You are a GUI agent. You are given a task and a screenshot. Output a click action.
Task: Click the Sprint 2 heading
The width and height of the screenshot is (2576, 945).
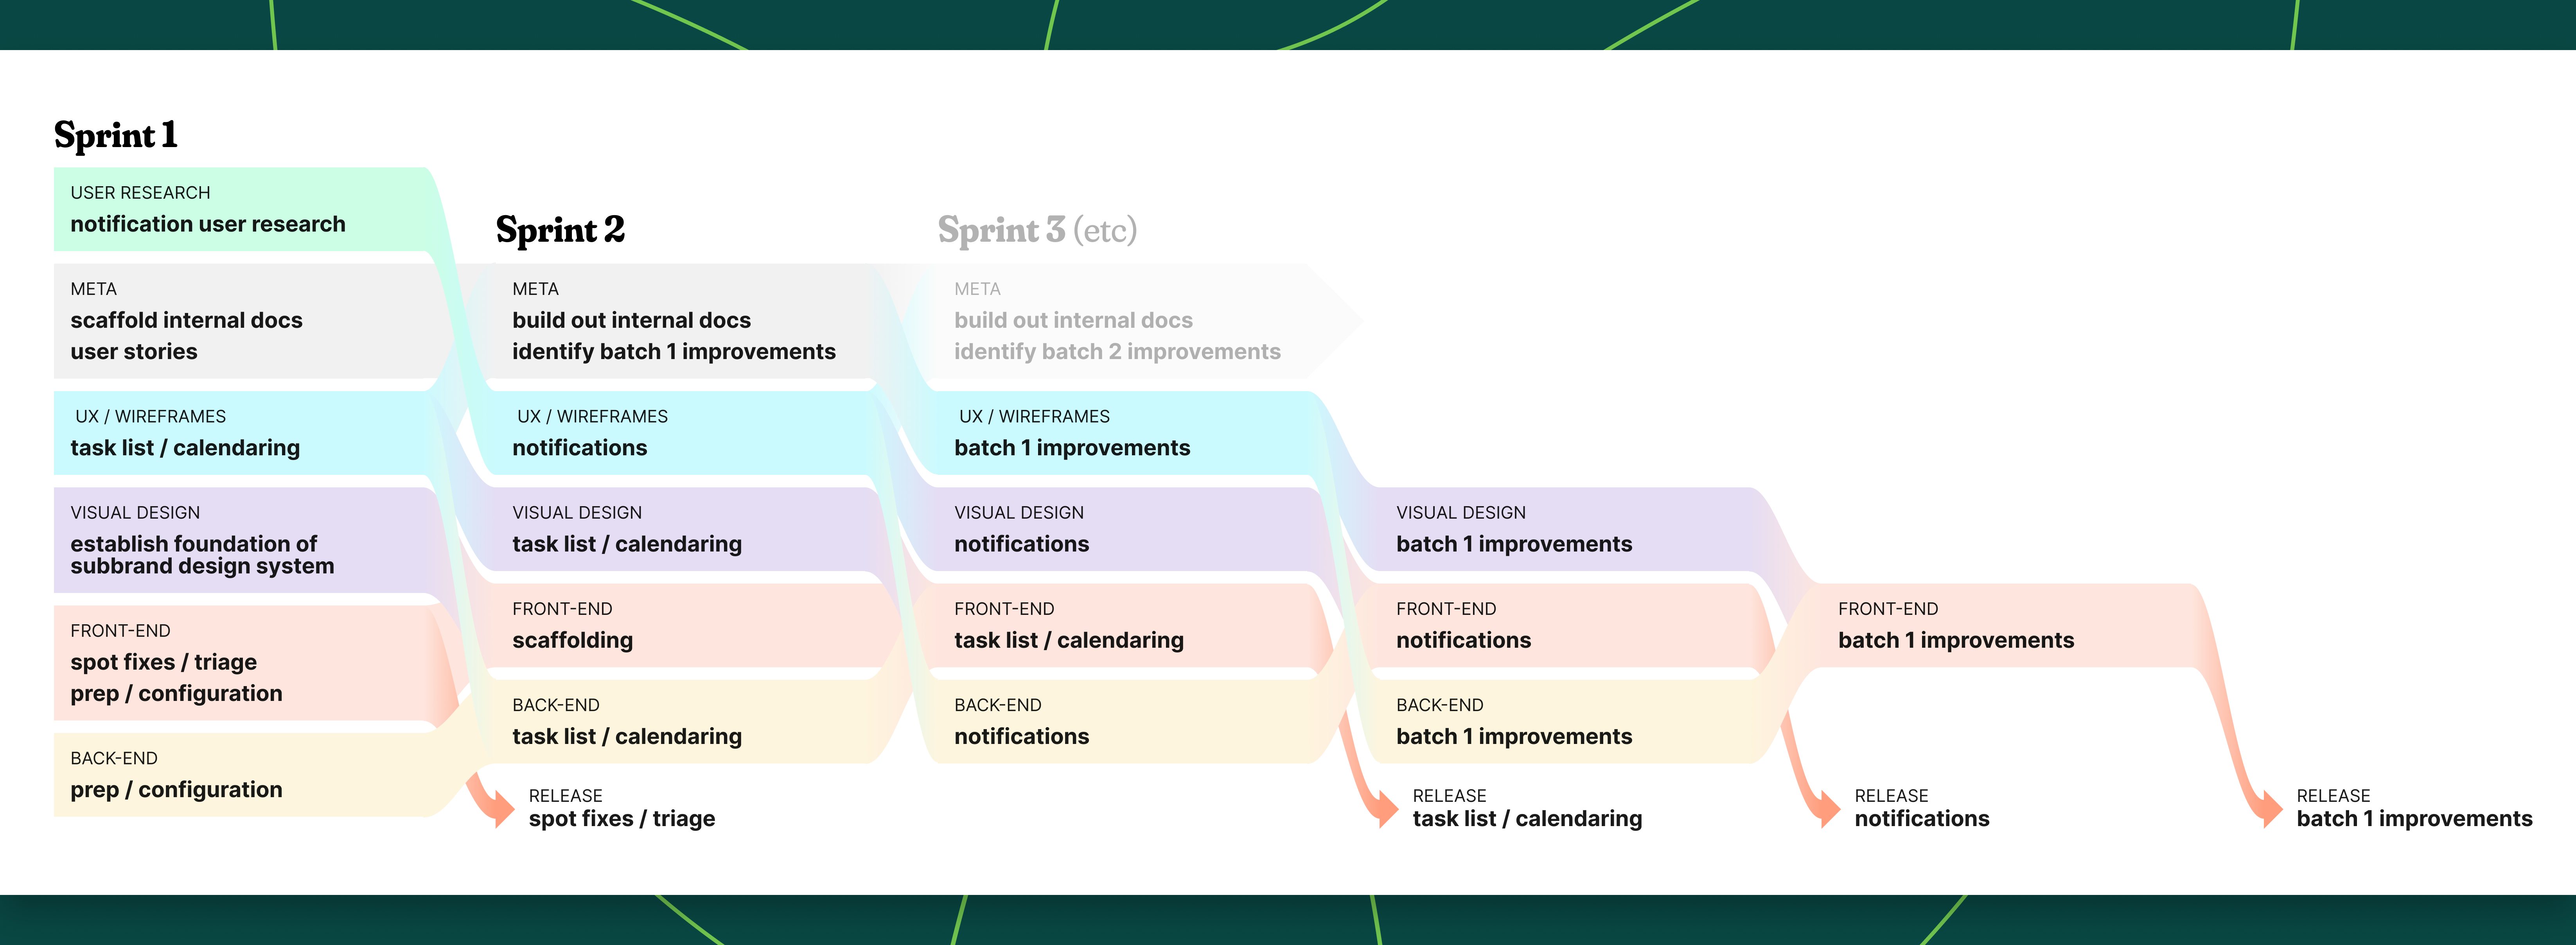click(x=560, y=230)
